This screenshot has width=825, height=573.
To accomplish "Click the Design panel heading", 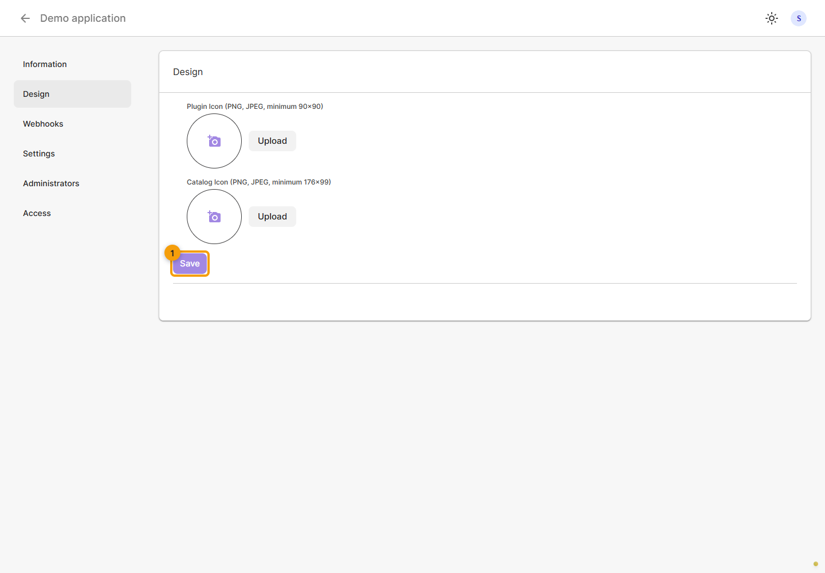I will point(188,72).
